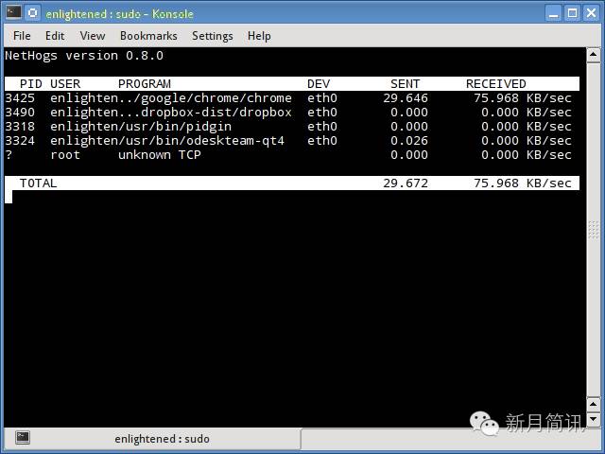Click the USER column header

[x=65, y=84]
